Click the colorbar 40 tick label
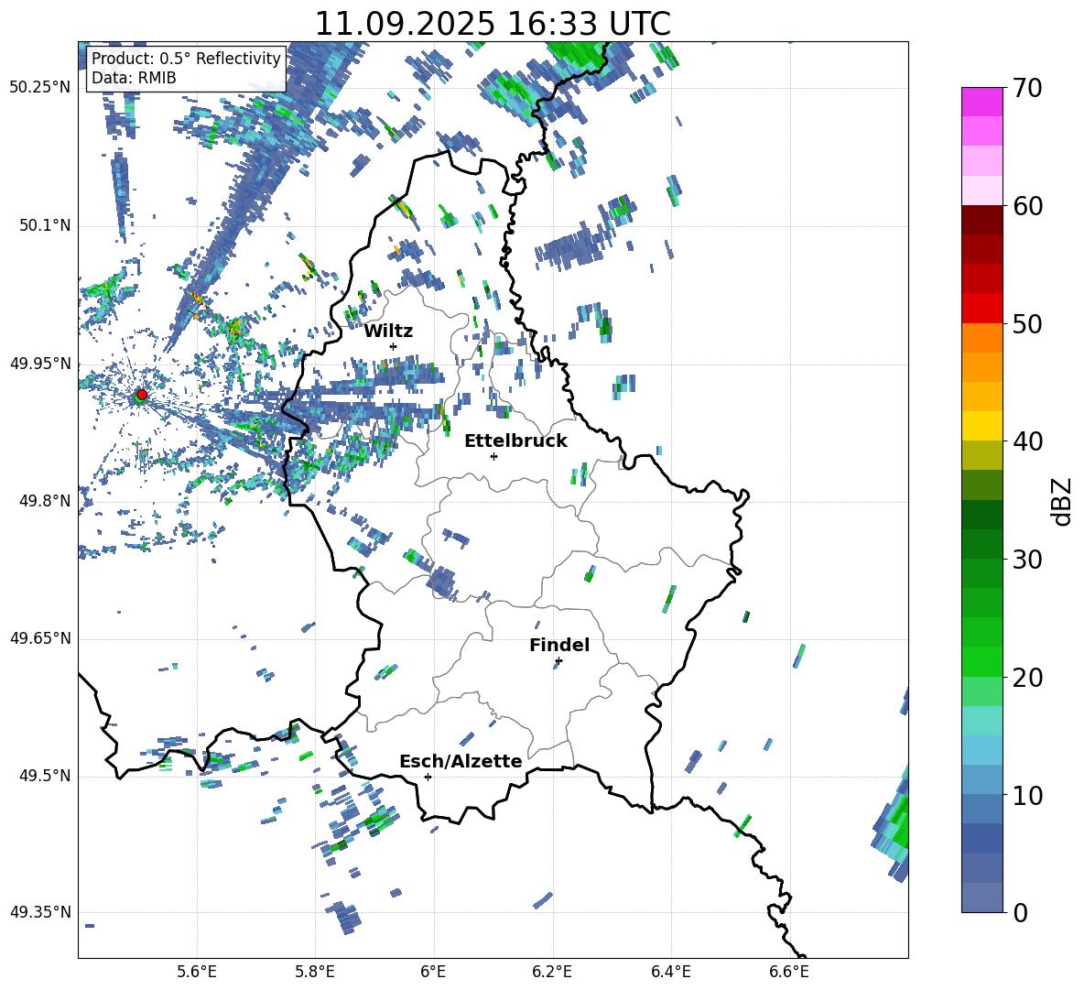 coord(1027,441)
